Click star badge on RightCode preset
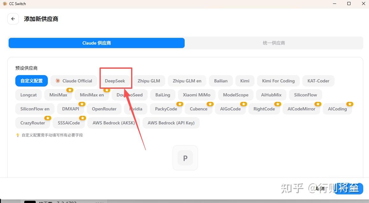The image size is (369, 203). click(278, 104)
